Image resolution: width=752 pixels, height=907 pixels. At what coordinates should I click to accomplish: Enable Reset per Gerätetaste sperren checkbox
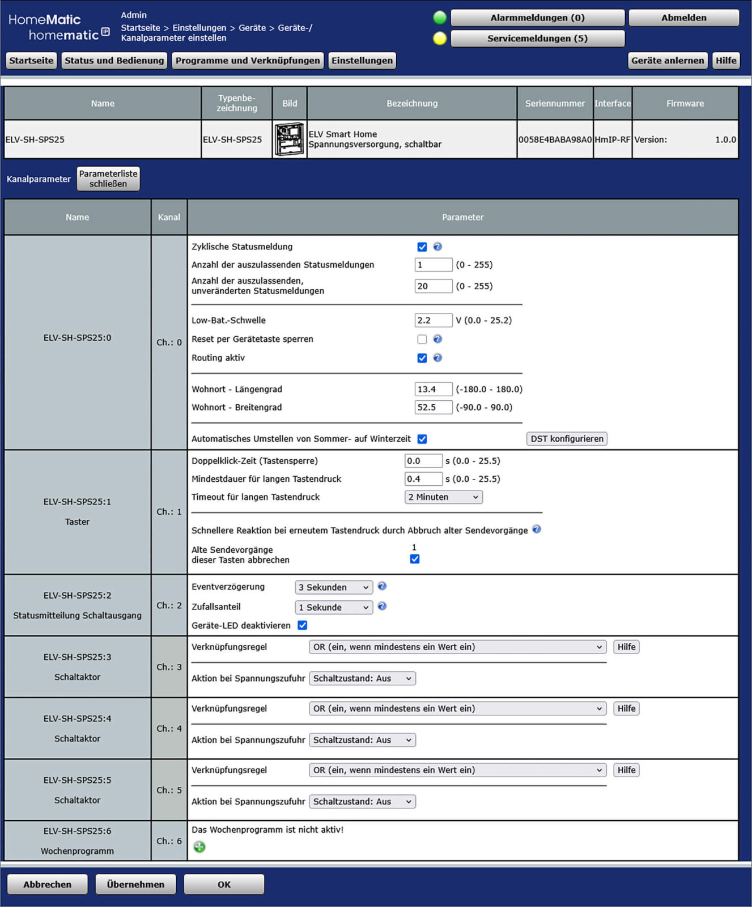(x=422, y=339)
